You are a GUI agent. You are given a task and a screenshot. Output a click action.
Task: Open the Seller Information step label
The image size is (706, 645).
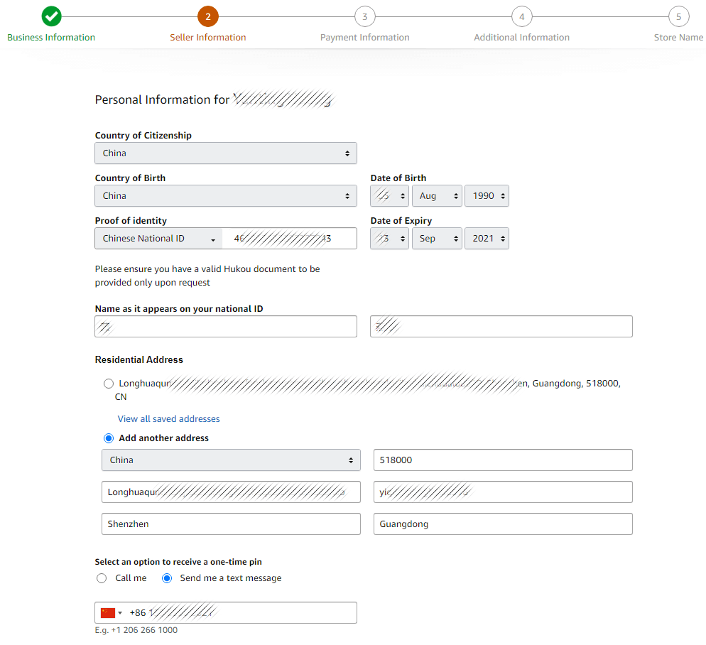point(208,38)
